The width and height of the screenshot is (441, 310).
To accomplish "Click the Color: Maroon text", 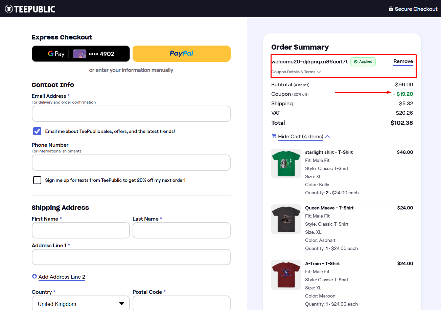I will 320,296.
